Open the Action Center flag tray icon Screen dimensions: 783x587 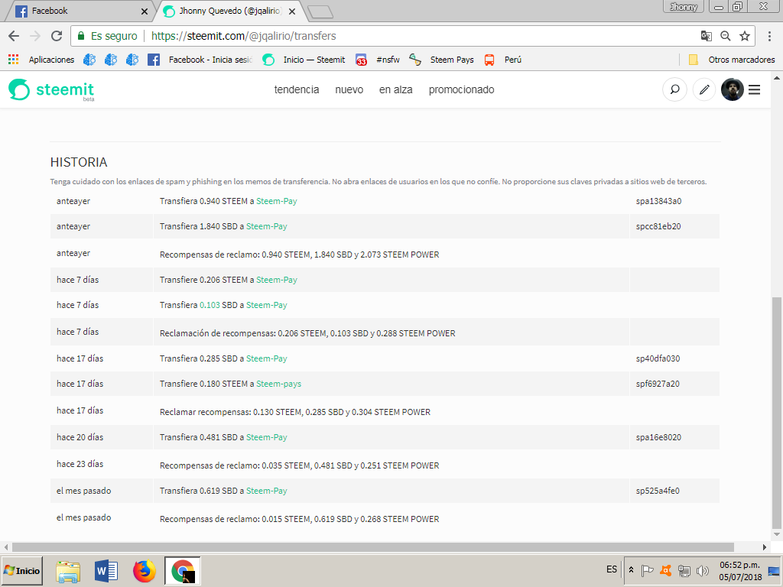(647, 570)
